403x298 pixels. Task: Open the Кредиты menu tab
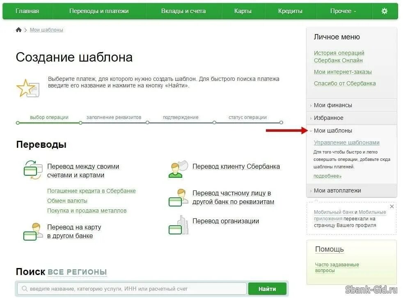pyautogui.click(x=290, y=11)
